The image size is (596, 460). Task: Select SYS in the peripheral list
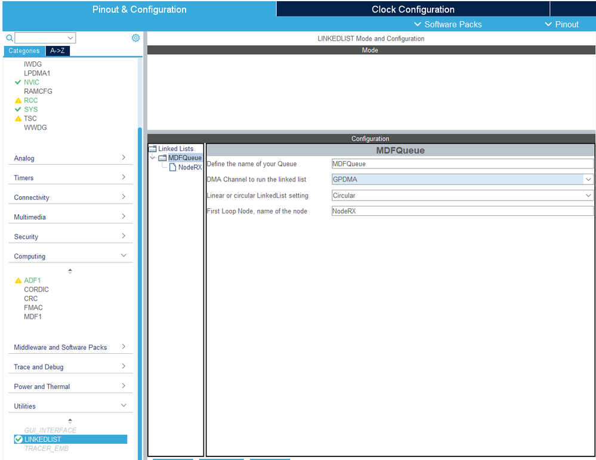[x=30, y=110]
